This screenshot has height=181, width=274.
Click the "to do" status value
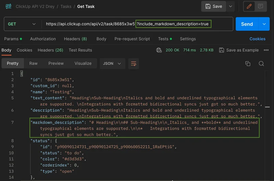[73, 153]
